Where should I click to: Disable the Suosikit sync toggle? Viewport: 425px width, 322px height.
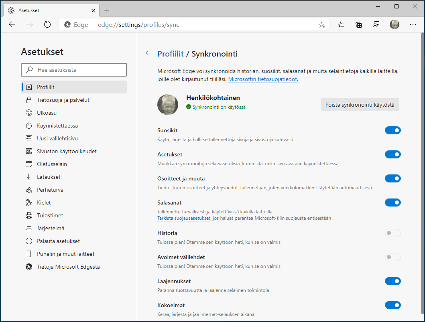point(393,130)
